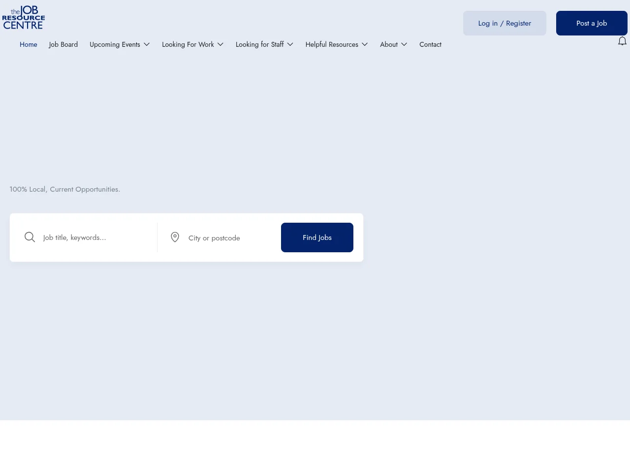Click the Log in / Register button
The image size is (630, 473).
click(x=504, y=23)
